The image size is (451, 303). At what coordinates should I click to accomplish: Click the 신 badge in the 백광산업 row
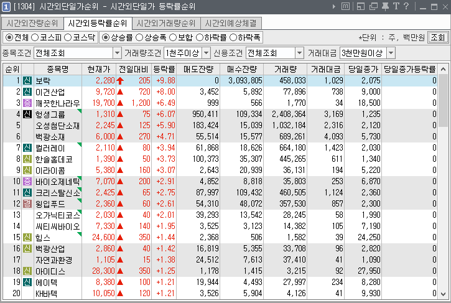27,249
